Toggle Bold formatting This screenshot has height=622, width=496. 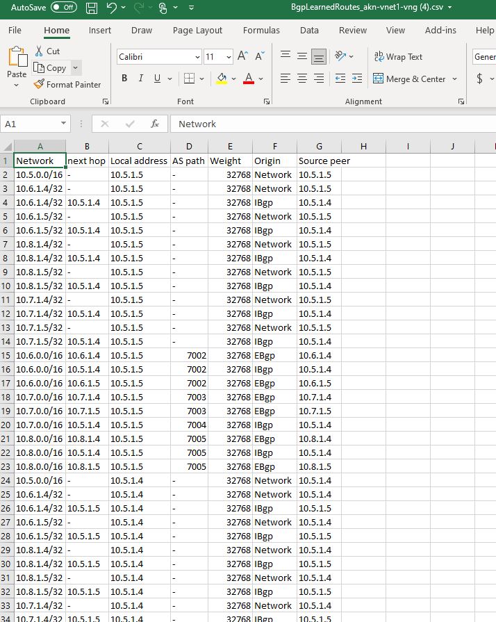124,78
